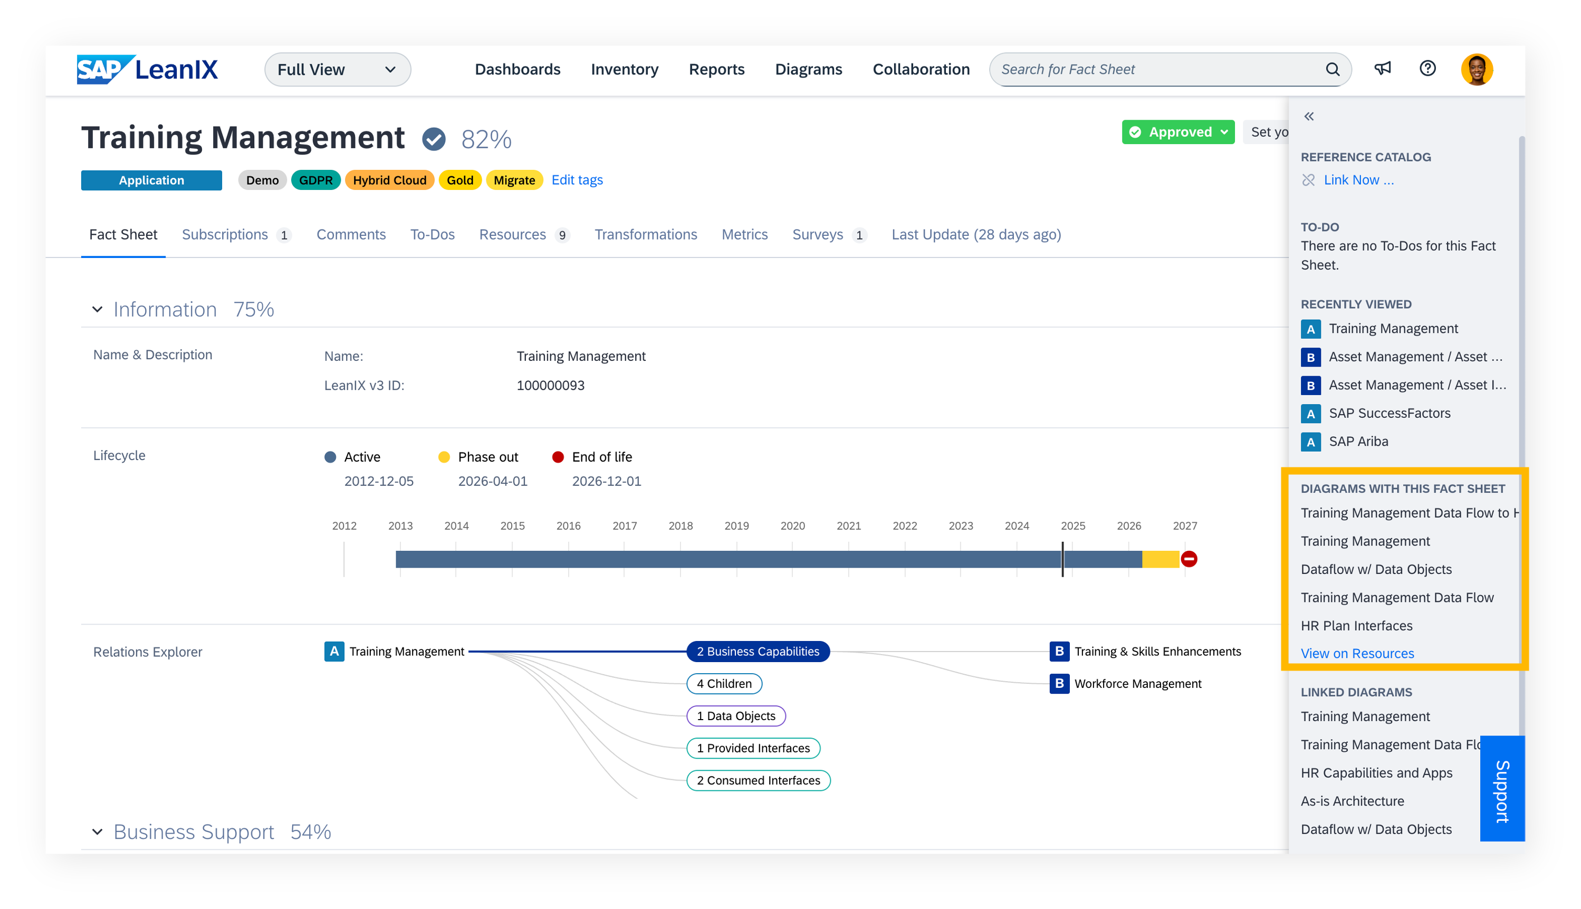Click the unlinked reference catalog icon
The image size is (1581, 909).
click(x=1308, y=180)
